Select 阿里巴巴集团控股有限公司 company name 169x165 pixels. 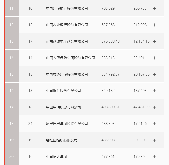pos(67,124)
